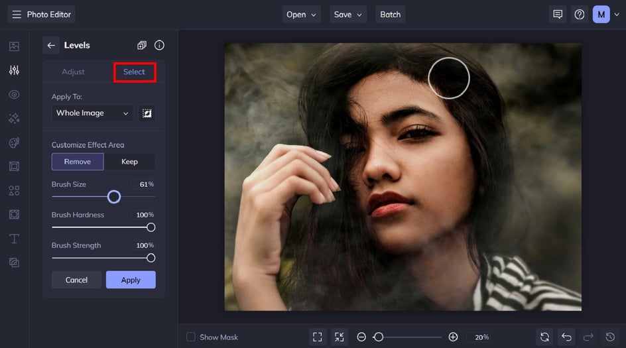The width and height of the screenshot is (626, 348).
Task: Open the Image Manager sidebar icon
Action: click(14, 46)
